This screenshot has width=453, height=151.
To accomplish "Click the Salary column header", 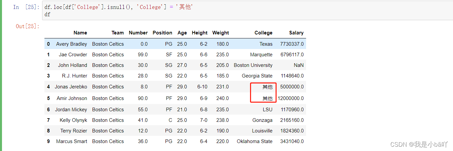I will point(296,33).
